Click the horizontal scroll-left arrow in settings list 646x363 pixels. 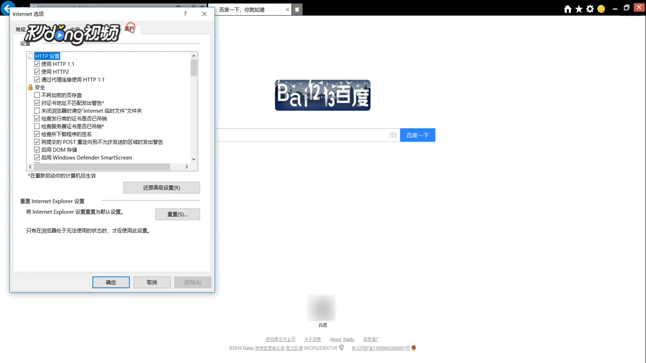(x=30, y=167)
